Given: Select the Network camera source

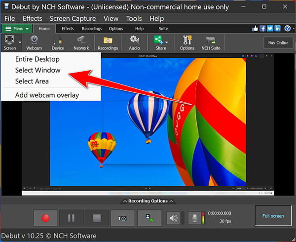Looking at the screenshot, I should click(81, 42).
